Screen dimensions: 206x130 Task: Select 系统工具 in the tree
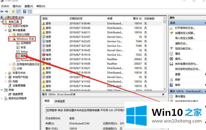(x=14, y=21)
